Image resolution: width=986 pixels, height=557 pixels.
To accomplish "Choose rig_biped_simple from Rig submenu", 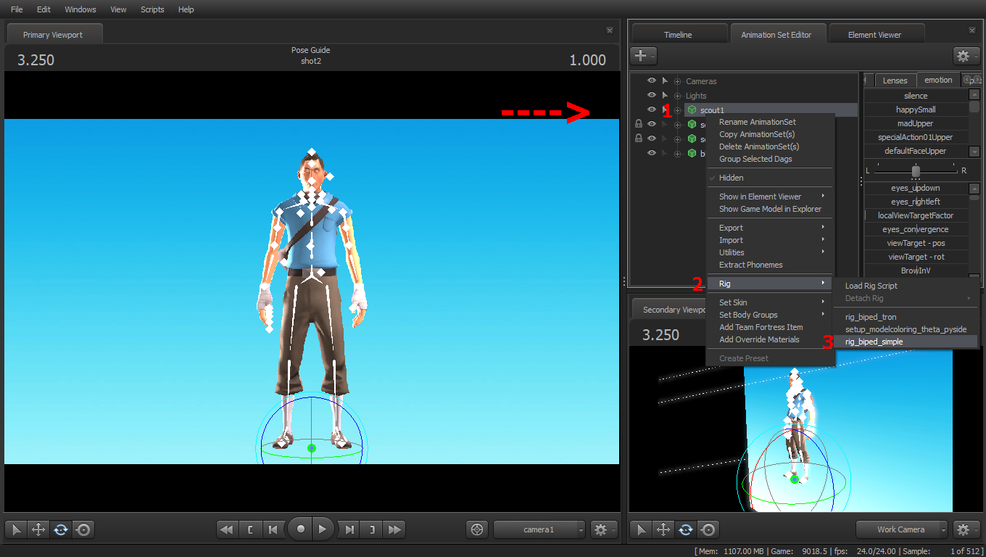I will pyautogui.click(x=874, y=342).
